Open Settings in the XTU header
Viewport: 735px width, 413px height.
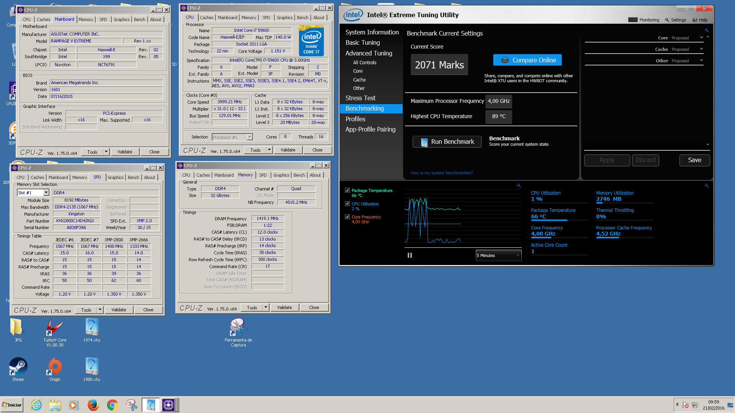(676, 20)
